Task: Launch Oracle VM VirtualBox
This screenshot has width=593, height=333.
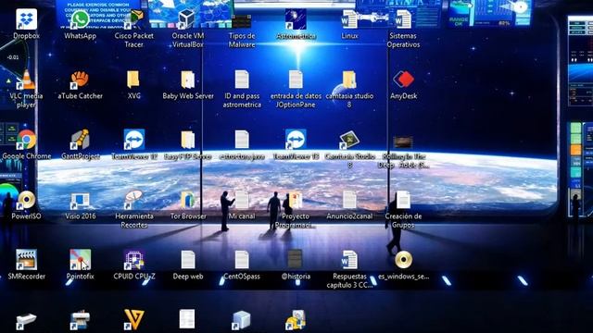Action: pyautogui.click(x=188, y=29)
